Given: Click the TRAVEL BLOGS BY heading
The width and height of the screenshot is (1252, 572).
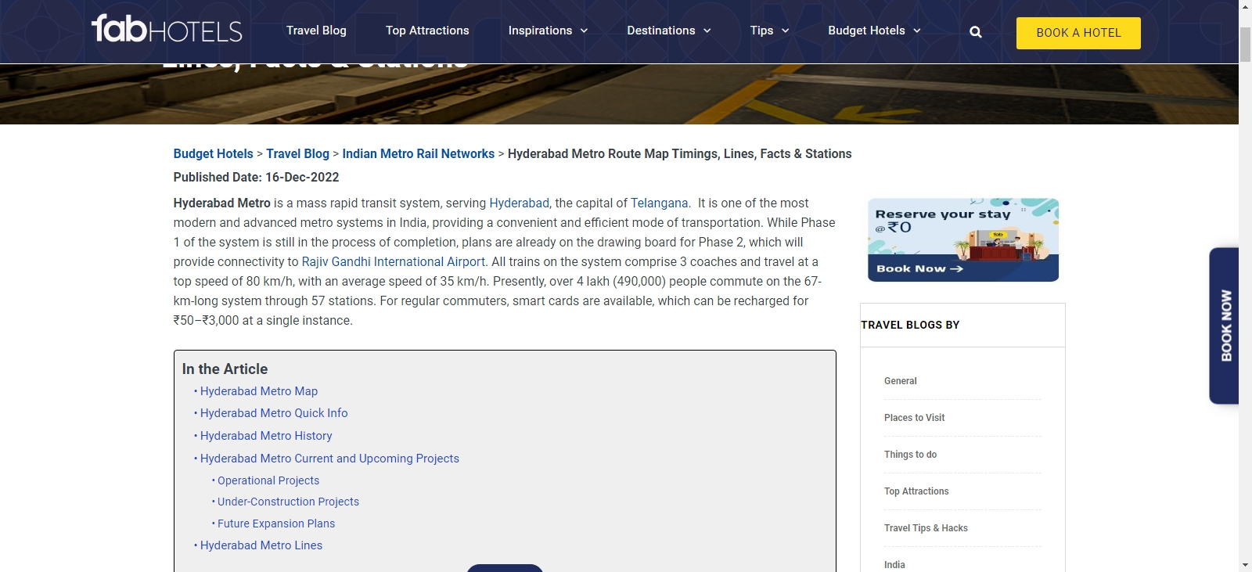Looking at the screenshot, I should coord(910,325).
